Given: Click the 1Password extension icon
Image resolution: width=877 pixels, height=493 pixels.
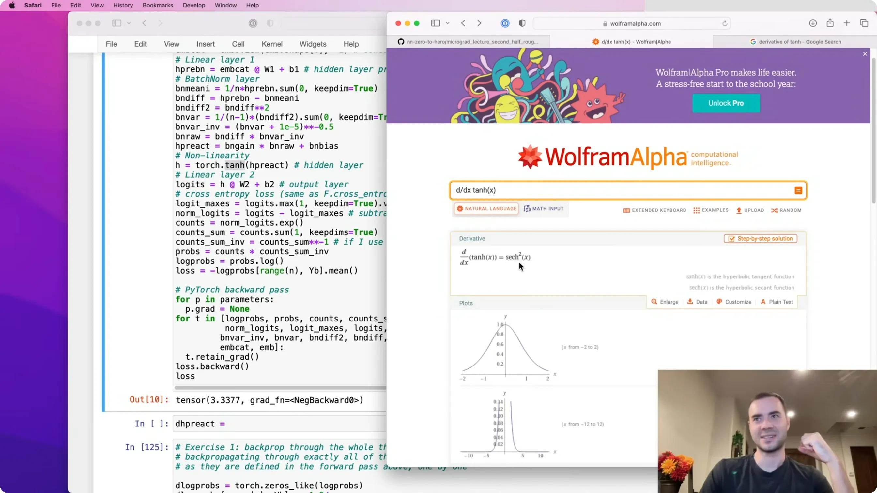Looking at the screenshot, I should [505, 23].
